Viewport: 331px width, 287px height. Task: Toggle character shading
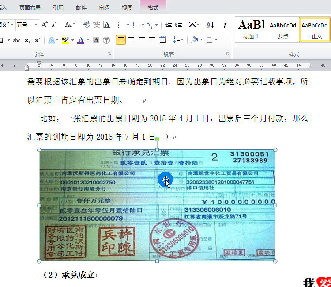(96, 40)
